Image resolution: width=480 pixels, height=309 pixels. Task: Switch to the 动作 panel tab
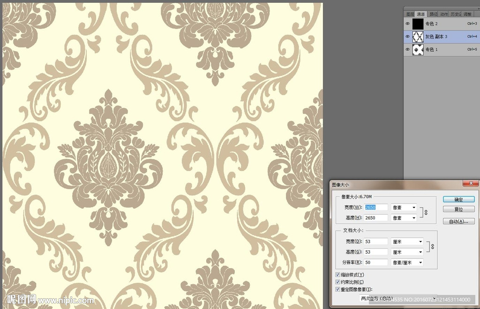pyautogui.click(x=444, y=14)
